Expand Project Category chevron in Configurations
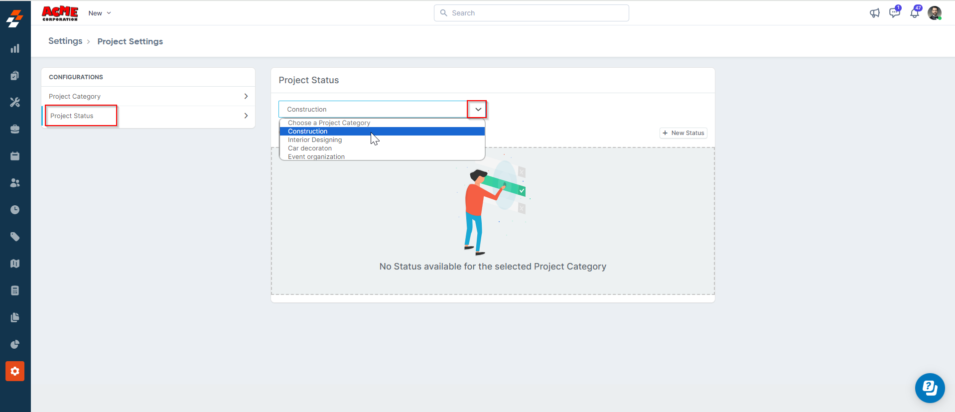Image resolution: width=955 pixels, height=412 pixels. (x=246, y=96)
